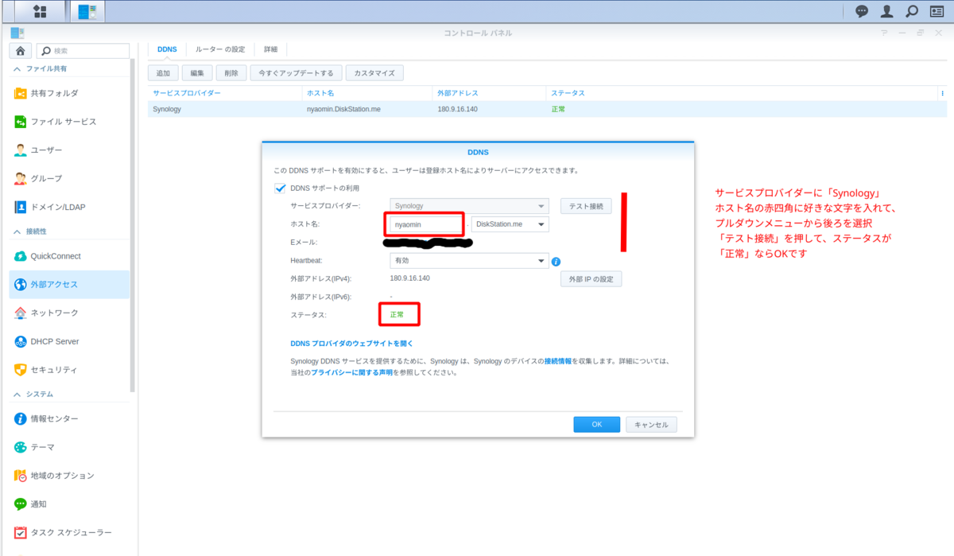Image resolution: width=954 pixels, height=556 pixels.
Task: Collapse 接続性 section
Action: (17, 231)
